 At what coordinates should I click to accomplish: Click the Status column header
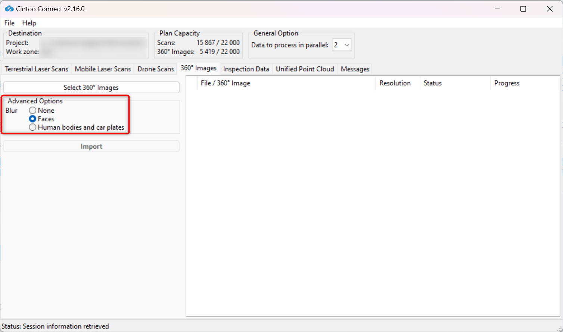pyautogui.click(x=455, y=83)
